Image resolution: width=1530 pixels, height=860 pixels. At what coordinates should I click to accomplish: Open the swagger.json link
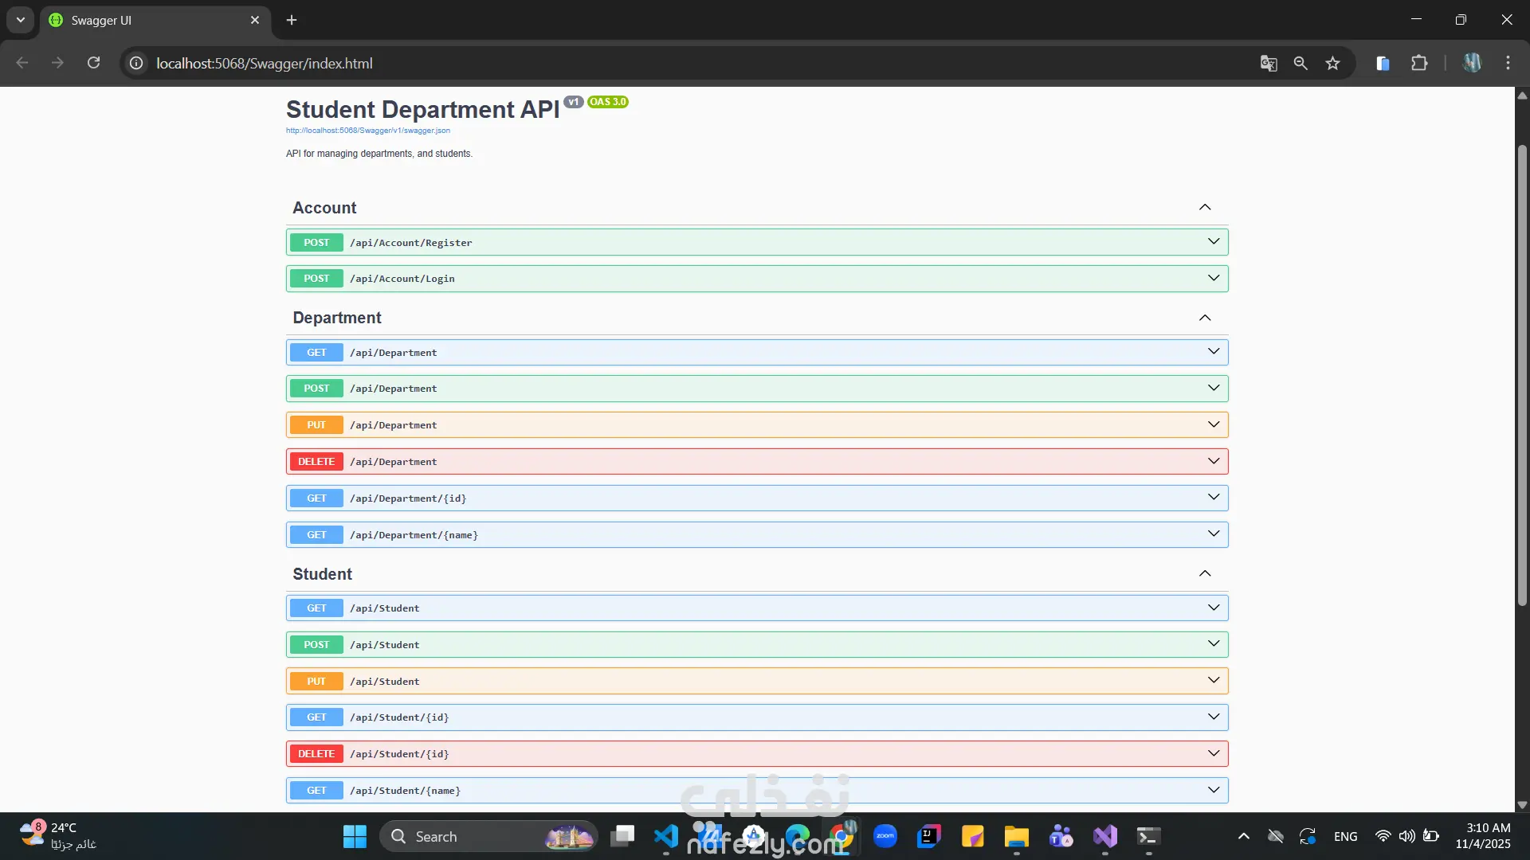tap(367, 131)
